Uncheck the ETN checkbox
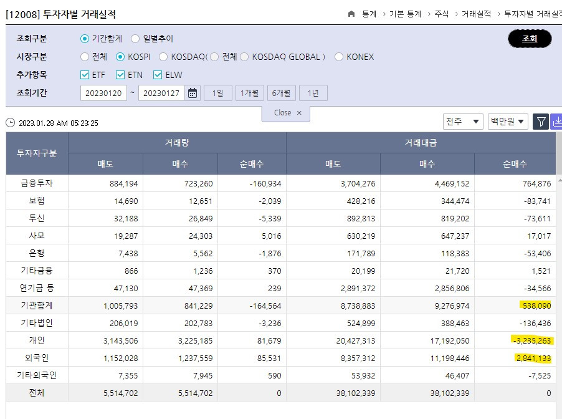Image resolution: width=562 pixels, height=419 pixels. (x=120, y=75)
